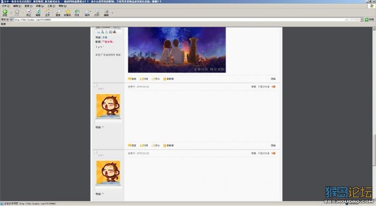The width and height of the screenshot is (376, 206).
Task: Tick the checkbox on the first monkey post
Action: pos(96,85)
